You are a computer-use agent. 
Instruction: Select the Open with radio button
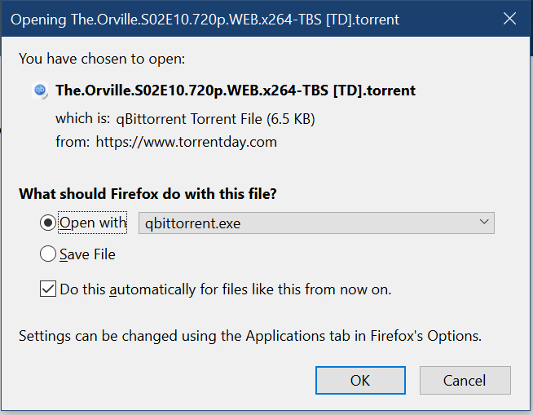(48, 223)
